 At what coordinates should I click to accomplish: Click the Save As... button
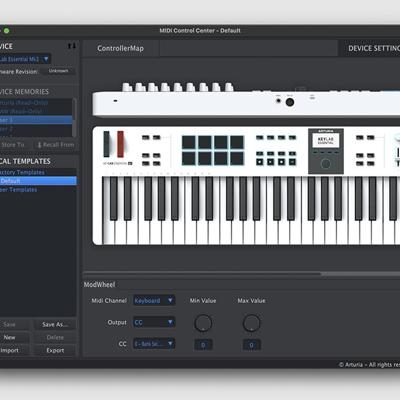[x=55, y=325]
